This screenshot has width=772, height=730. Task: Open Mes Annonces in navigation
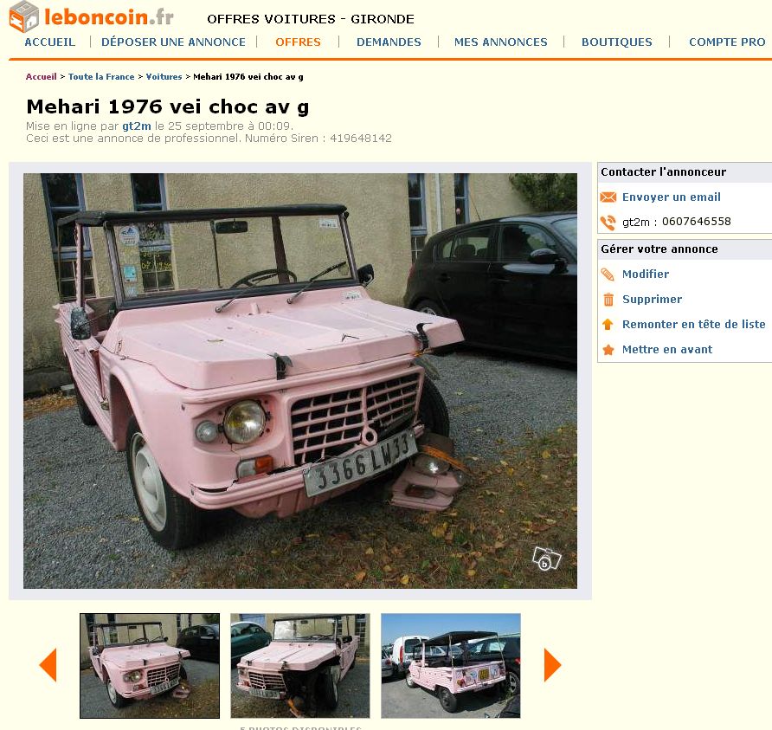point(501,42)
